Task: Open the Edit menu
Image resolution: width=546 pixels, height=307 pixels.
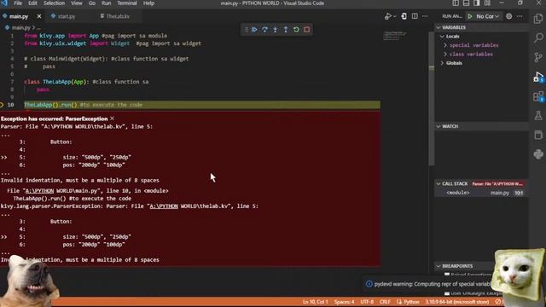Action: [x=32, y=3]
